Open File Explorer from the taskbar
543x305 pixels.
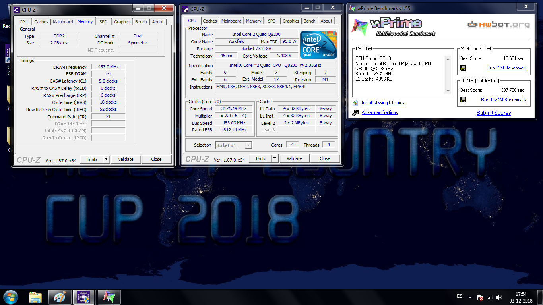coord(35,297)
